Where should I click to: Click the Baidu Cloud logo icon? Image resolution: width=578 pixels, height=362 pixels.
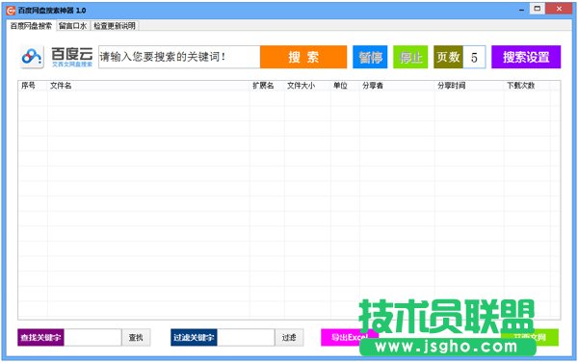(x=32, y=57)
